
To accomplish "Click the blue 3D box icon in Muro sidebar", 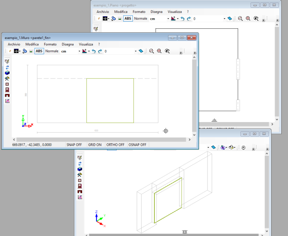I will pyautogui.click(x=7, y=73).
